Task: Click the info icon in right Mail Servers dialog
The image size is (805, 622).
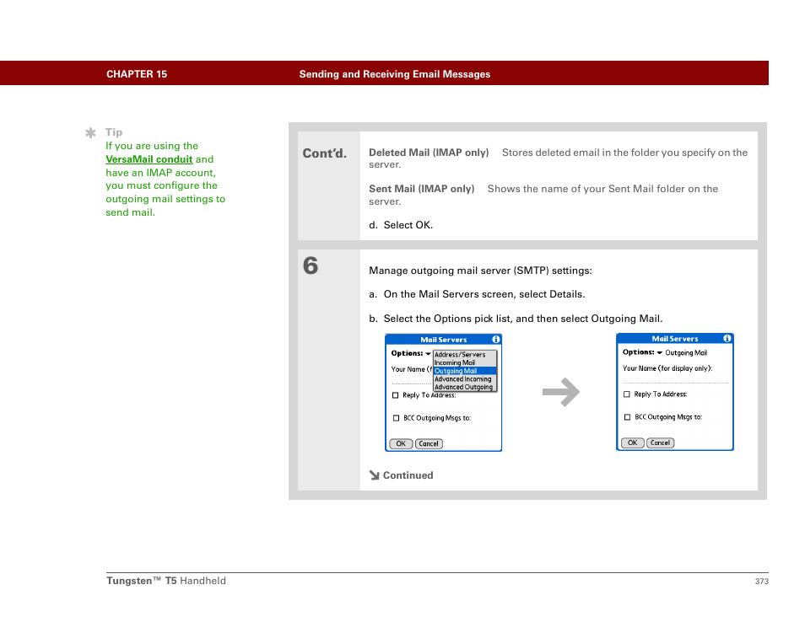Action: tap(727, 339)
